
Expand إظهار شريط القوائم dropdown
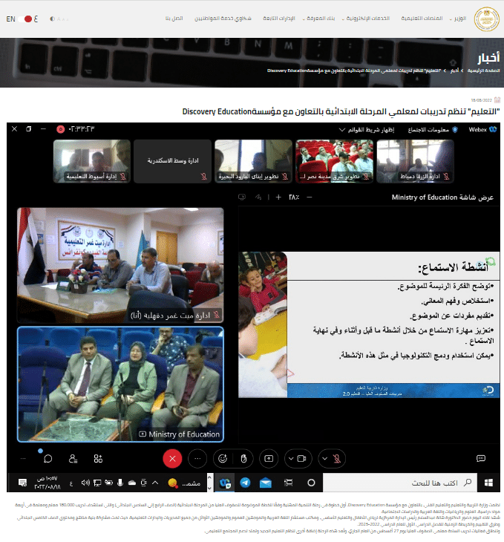point(367,130)
